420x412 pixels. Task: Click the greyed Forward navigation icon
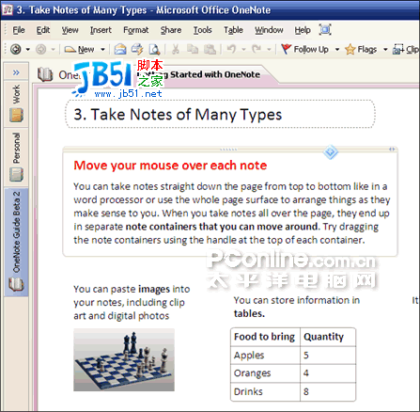coord(41,49)
